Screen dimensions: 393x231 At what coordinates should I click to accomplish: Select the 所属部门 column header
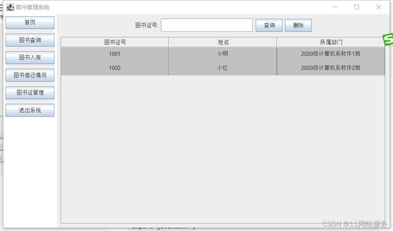331,42
